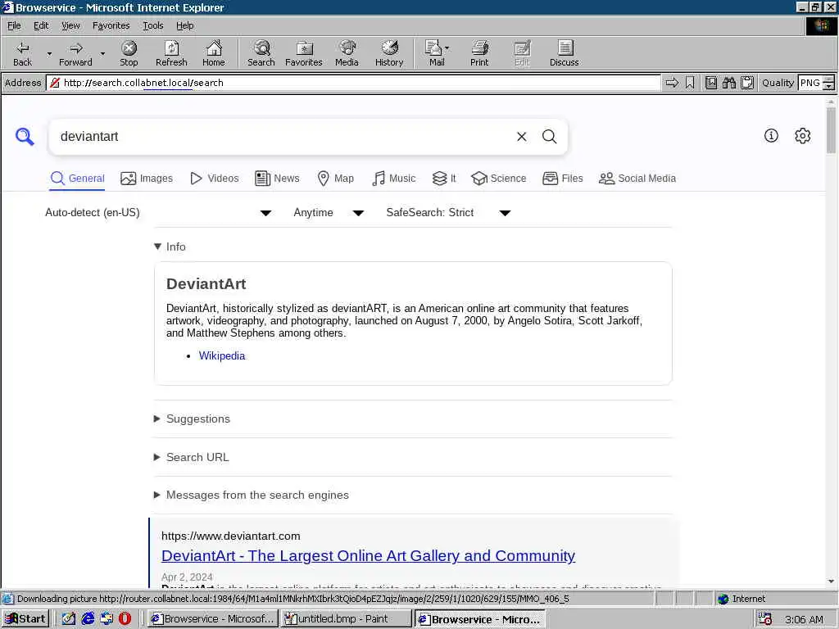839x629 pixels.
Task: Open the Help menu
Action: (184, 25)
